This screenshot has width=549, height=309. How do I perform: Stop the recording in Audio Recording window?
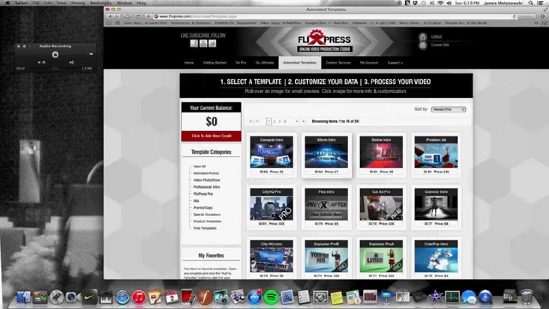[x=55, y=55]
